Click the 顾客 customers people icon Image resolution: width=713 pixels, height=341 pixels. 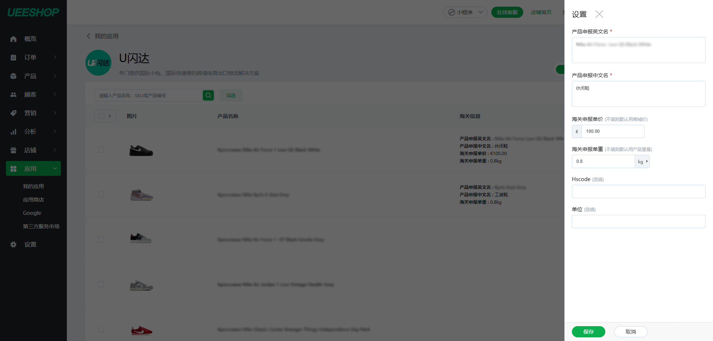(x=13, y=95)
